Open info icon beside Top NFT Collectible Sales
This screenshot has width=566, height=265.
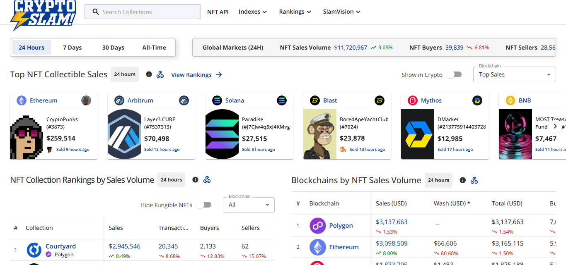(x=149, y=74)
